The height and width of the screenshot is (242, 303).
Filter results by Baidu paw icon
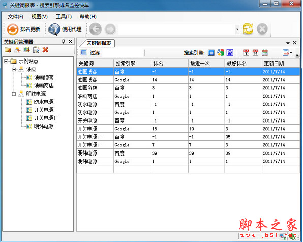pos(230,52)
